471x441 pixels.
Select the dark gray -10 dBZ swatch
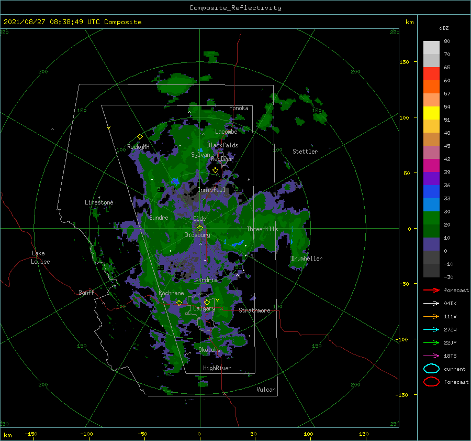coord(431,271)
